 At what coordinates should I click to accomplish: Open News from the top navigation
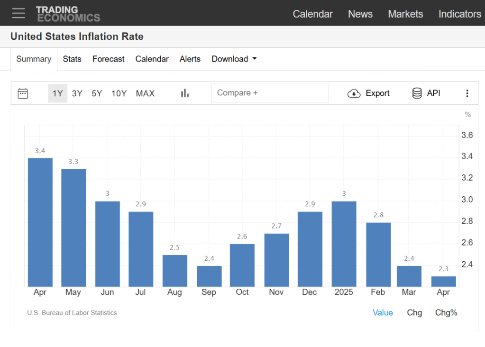click(x=360, y=14)
